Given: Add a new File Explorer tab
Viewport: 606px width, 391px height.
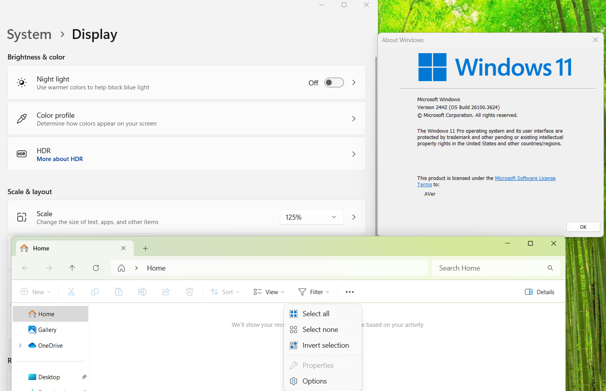Looking at the screenshot, I should pos(145,248).
